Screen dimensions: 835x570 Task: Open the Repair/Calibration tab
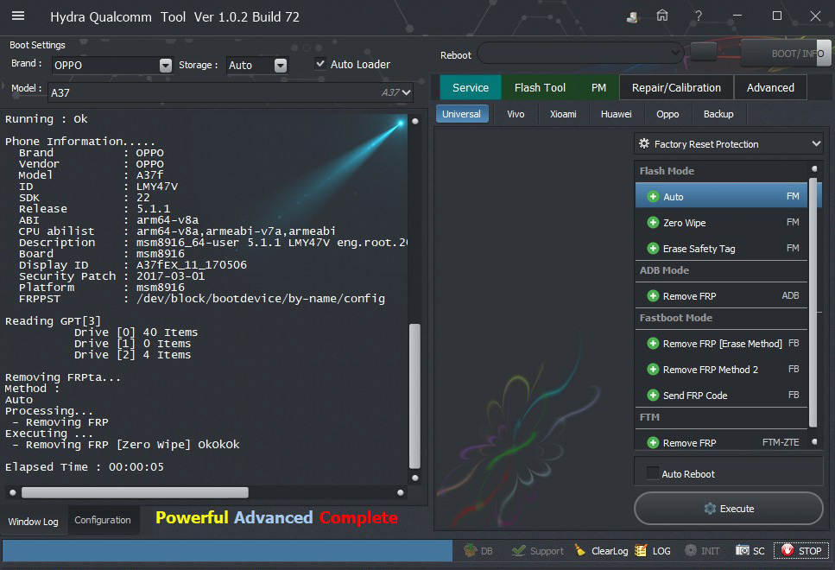tap(676, 87)
